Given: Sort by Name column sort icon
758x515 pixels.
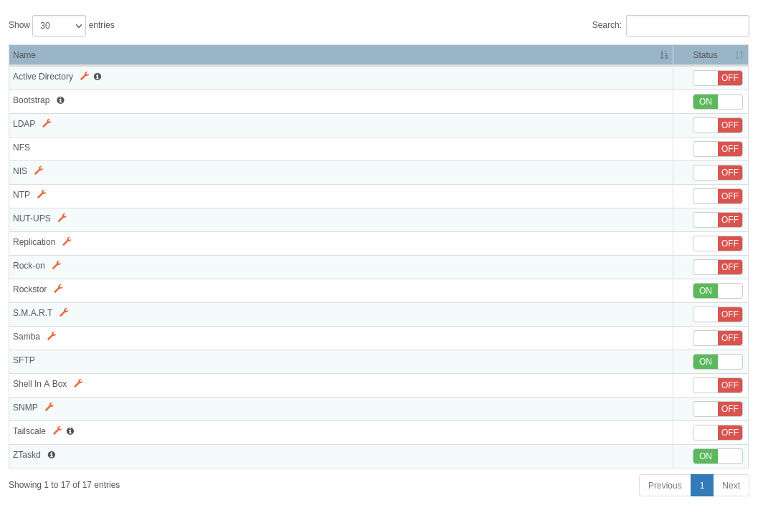Looking at the screenshot, I should (664, 55).
